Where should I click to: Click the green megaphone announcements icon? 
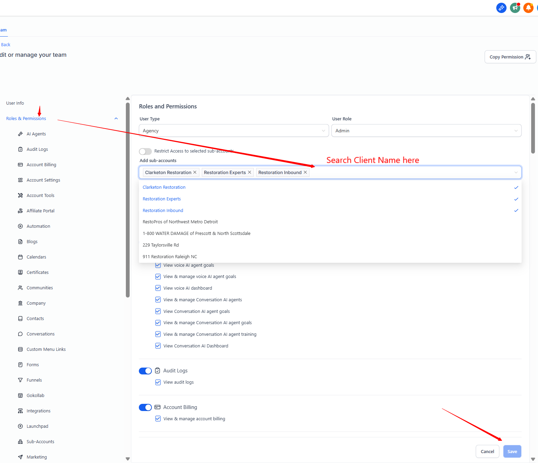click(515, 8)
